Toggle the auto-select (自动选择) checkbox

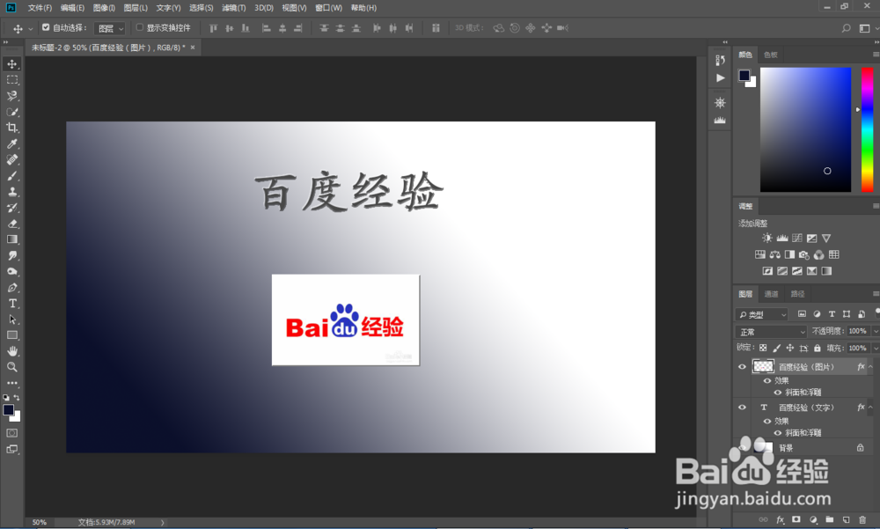[46, 27]
